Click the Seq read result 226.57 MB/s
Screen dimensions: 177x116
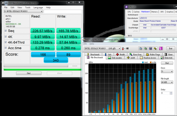(43, 31)
